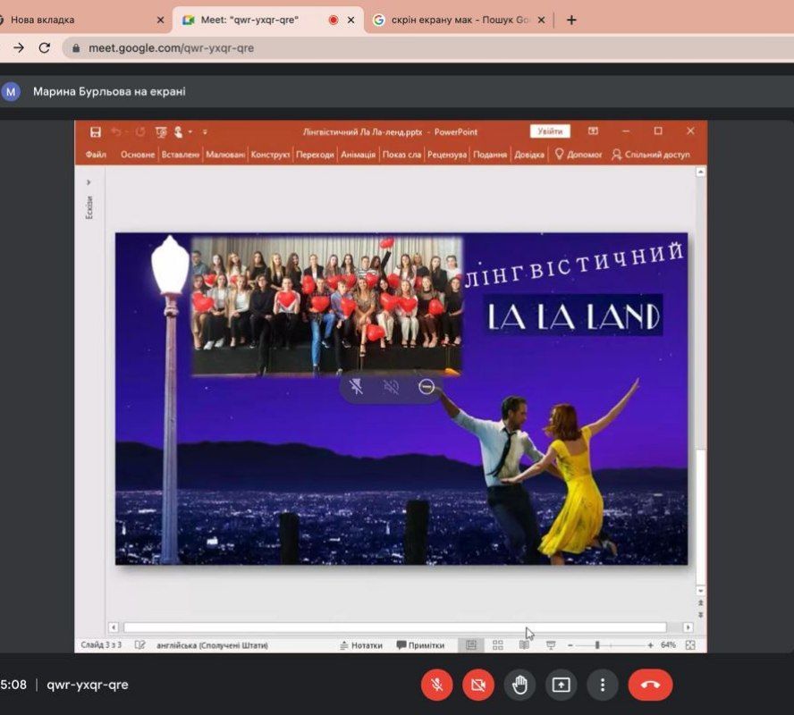Select the Малювання ribbon tab

[x=225, y=155]
